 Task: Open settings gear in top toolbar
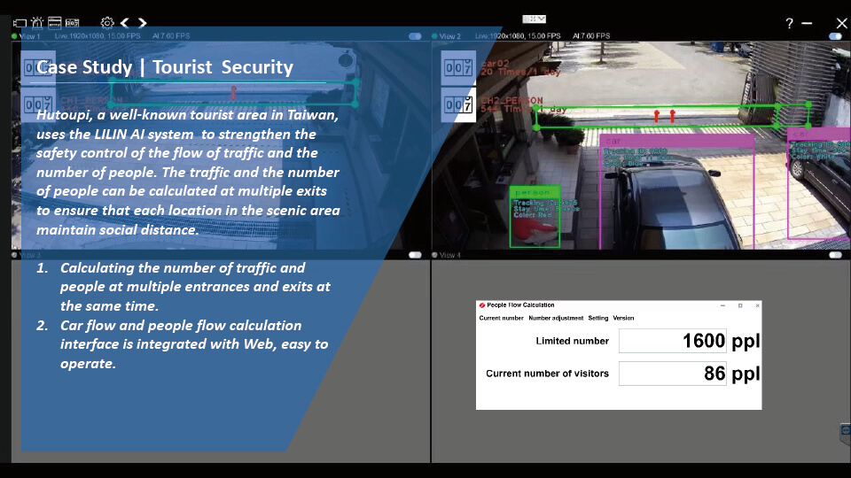[x=107, y=22]
